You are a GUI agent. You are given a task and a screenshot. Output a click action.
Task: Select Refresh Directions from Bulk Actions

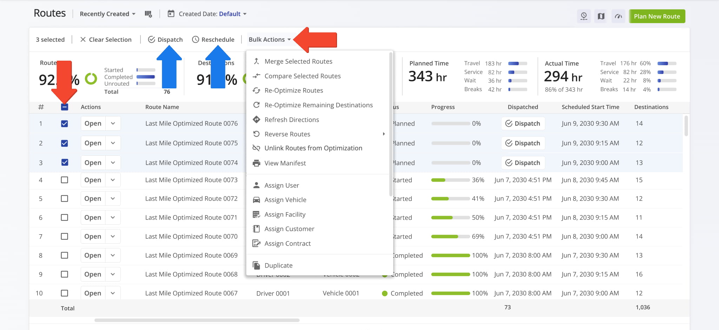click(292, 120)
